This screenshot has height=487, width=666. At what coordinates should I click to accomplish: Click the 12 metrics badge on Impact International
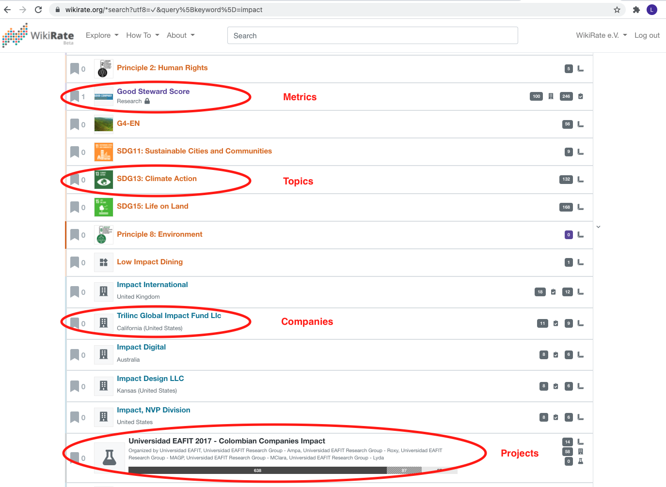click(567, 292)
